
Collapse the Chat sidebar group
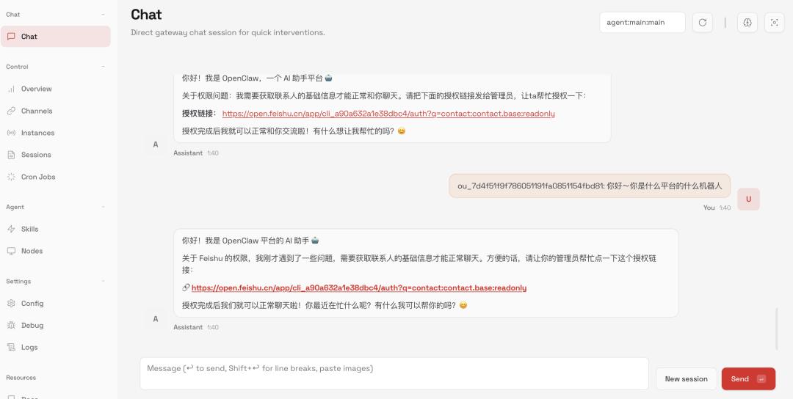click(104, 15)
